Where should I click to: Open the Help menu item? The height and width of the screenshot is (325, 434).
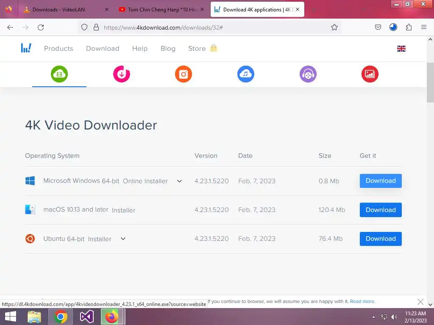pyautogui.click(x=140, y=48)
